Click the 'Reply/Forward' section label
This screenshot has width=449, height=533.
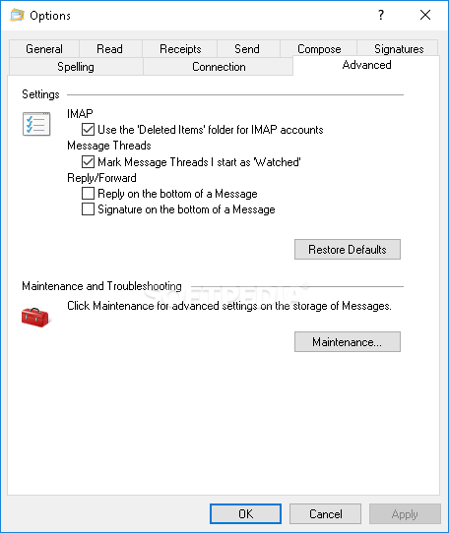101,178
